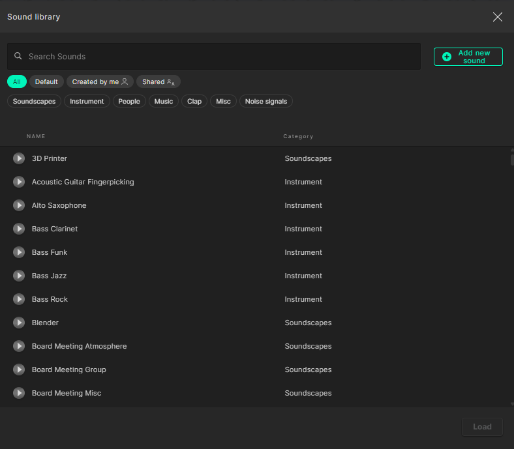The height and width of the screenshot is (449, 514).
Task: Click Soundscapes category of Blender
Action: coord(308,323)
